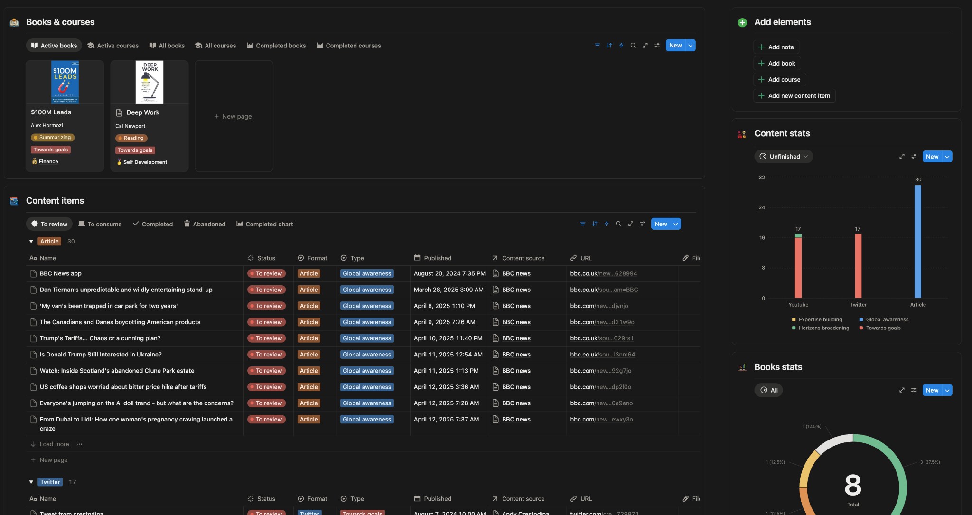Click the filter icon in Content items toolbar
The width and height of the screenshot is (972, 515).
(x=582, y=224)
